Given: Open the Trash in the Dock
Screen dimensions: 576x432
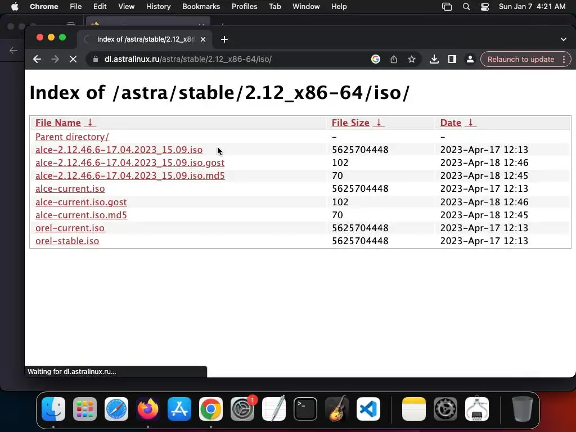Looking at the screenshot, I should (x=523, y=409).
